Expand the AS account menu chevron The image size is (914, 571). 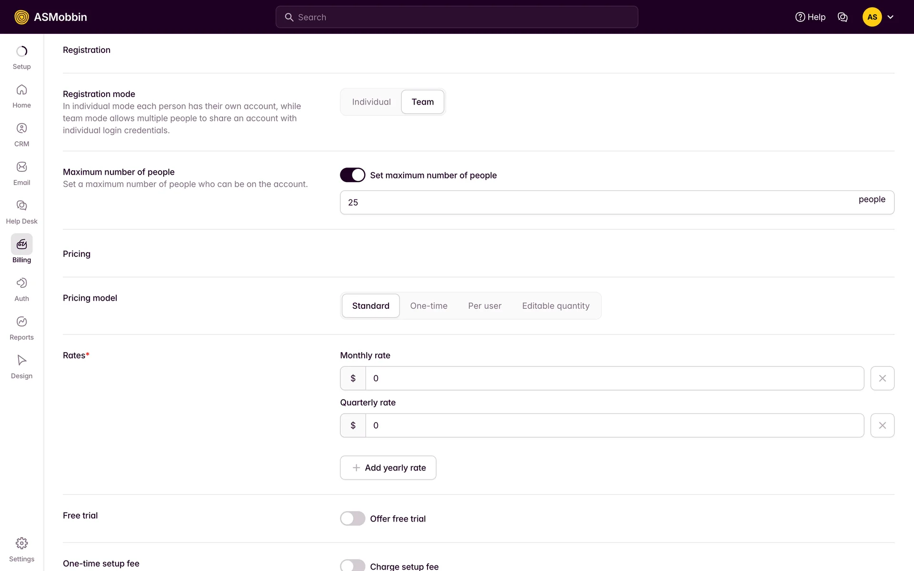click(x=890, y=17)
